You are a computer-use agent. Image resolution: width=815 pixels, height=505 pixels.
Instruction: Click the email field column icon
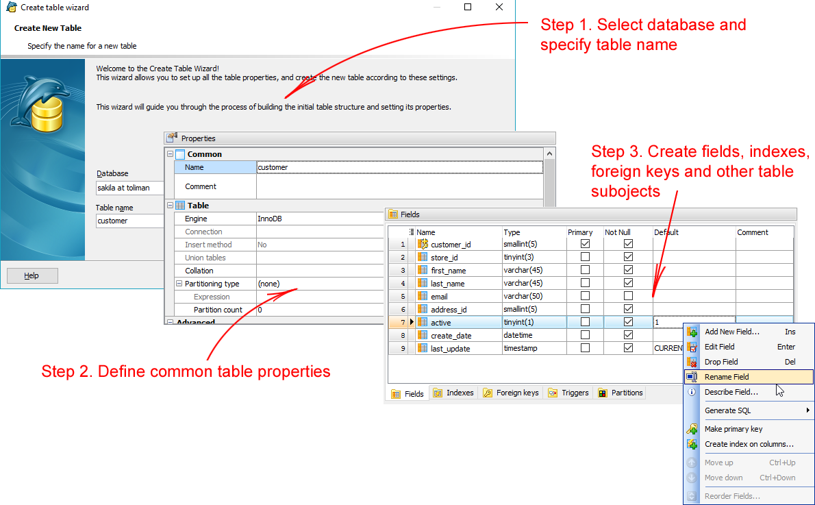point(423,297)
